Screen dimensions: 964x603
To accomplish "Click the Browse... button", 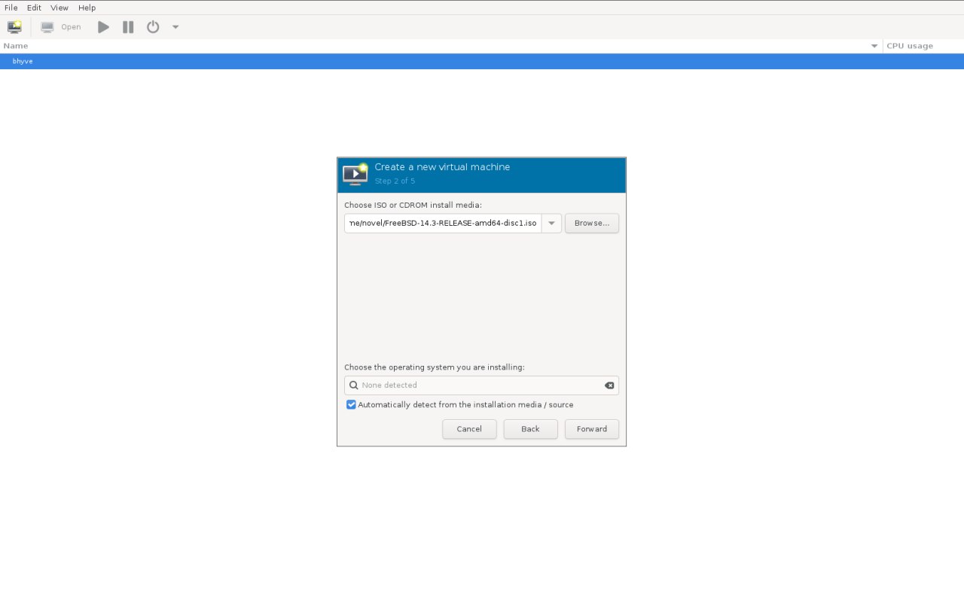I will tap(591, 224).
